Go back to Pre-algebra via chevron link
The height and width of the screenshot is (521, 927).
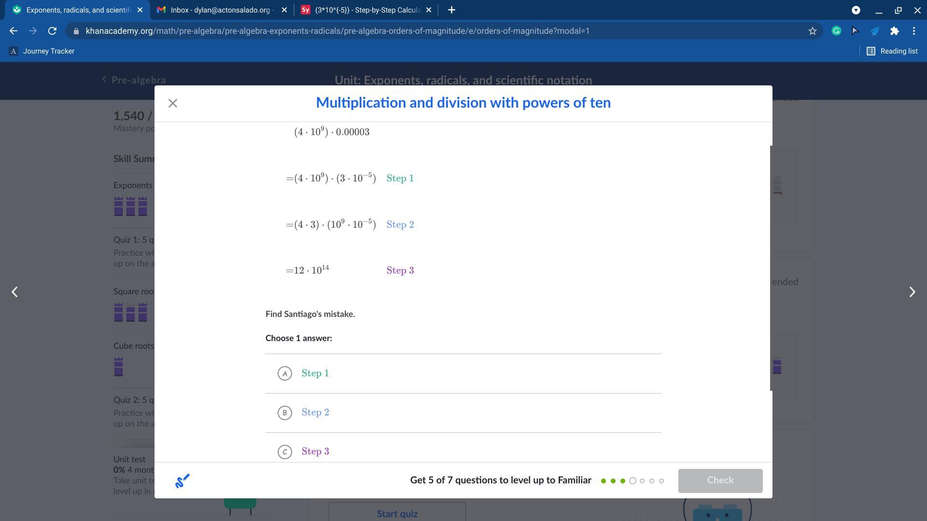(134, 80)
